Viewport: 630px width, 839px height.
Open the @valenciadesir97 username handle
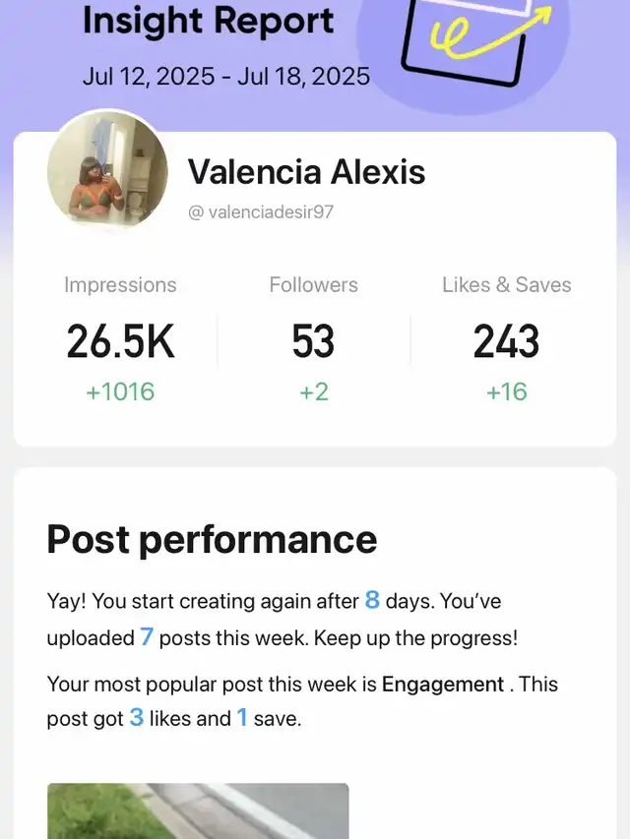tap(261, 211)
